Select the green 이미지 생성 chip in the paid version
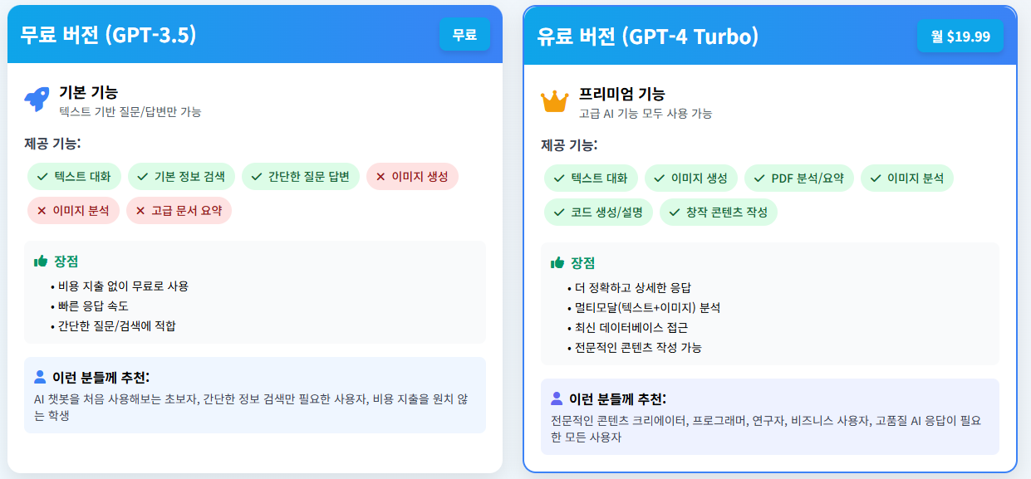The image size is (1031, 479). point(691,178)
